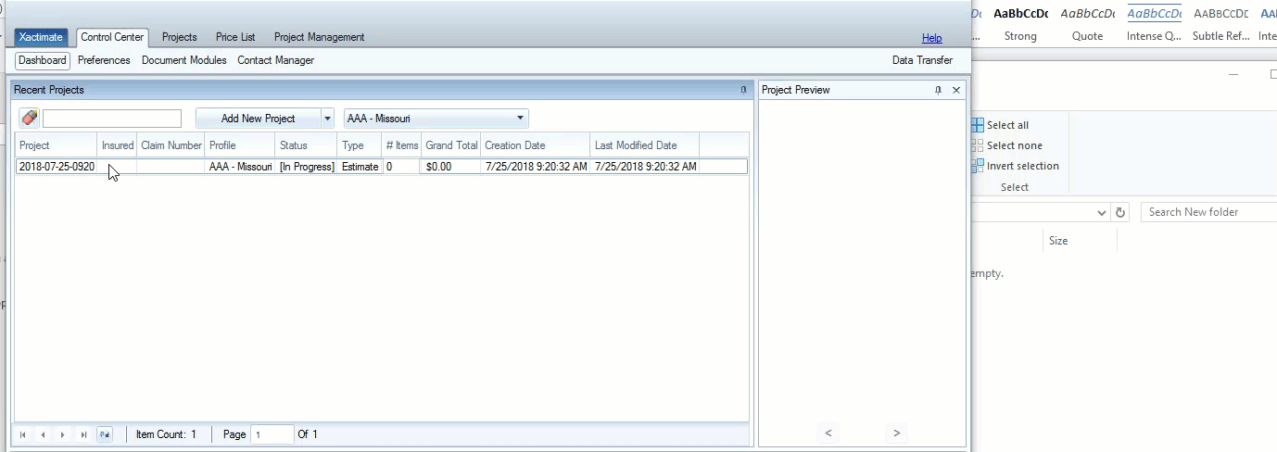Show previous item in Project Preview
The height and width of the screenshot is (452, 1277).
point(828,433)
